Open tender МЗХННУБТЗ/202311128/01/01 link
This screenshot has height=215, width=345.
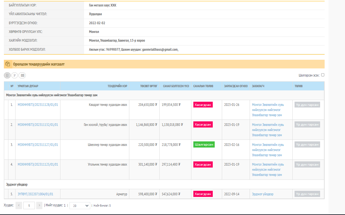coord(38,105)
